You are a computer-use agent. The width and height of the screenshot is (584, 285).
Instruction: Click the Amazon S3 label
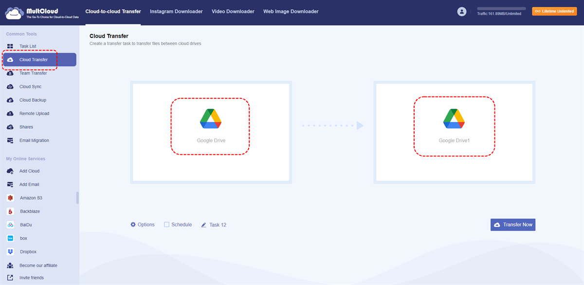tap(31, 198)
